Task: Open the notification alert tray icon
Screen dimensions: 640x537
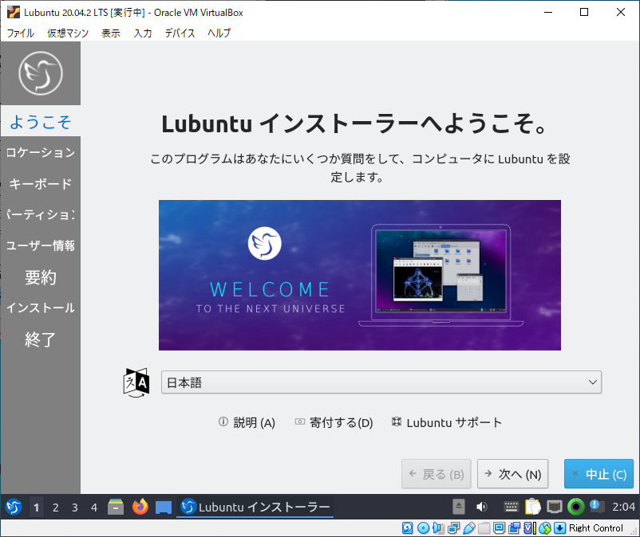Action: 597,507
